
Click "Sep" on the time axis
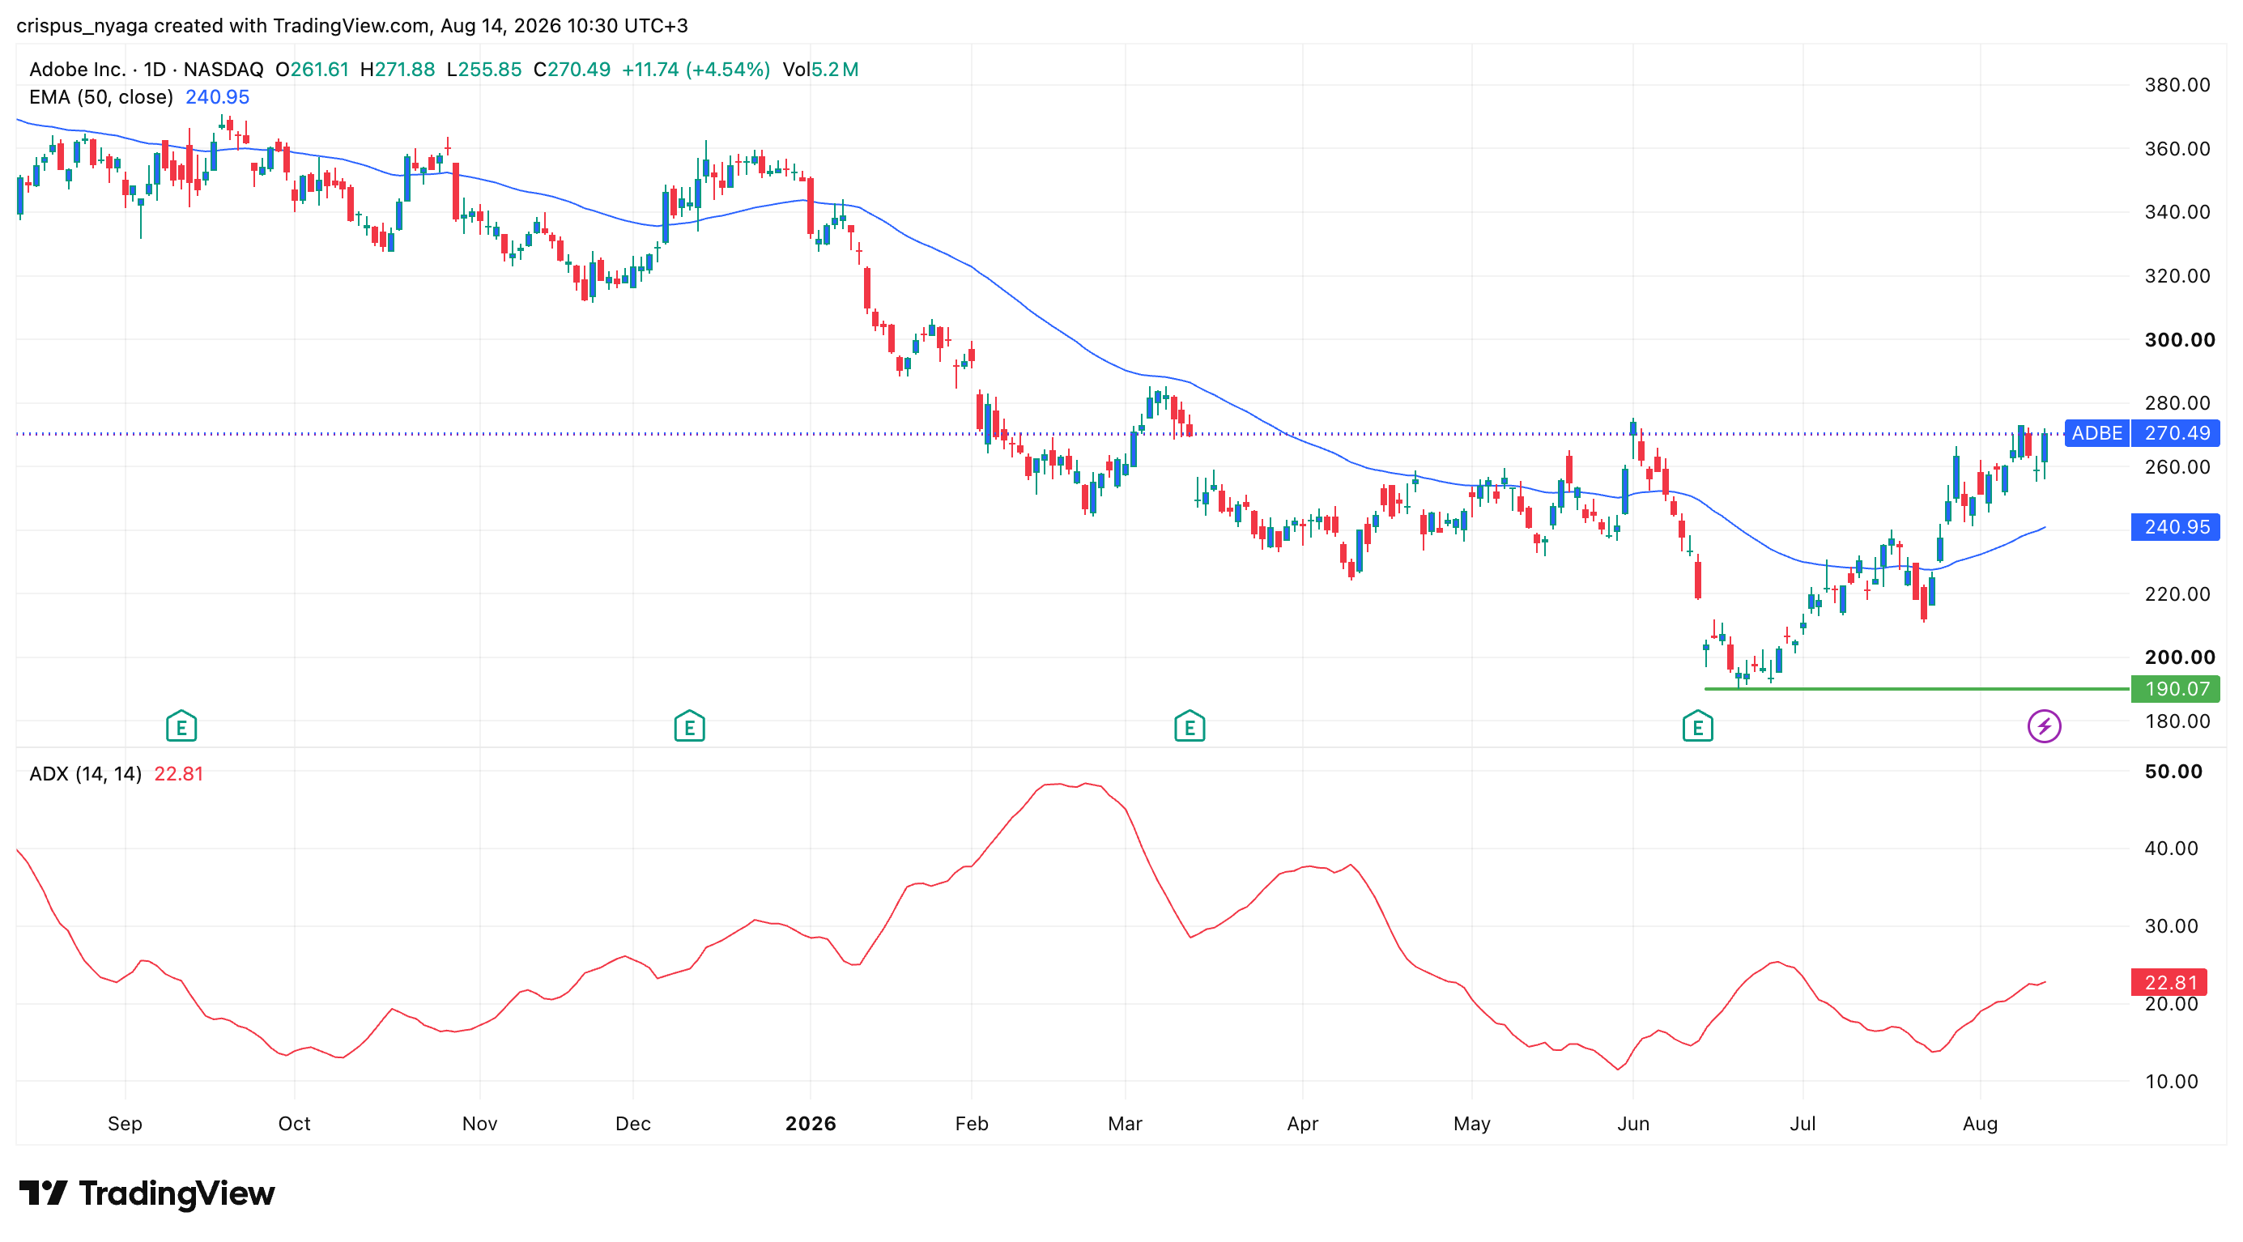tap(125, 1124)
